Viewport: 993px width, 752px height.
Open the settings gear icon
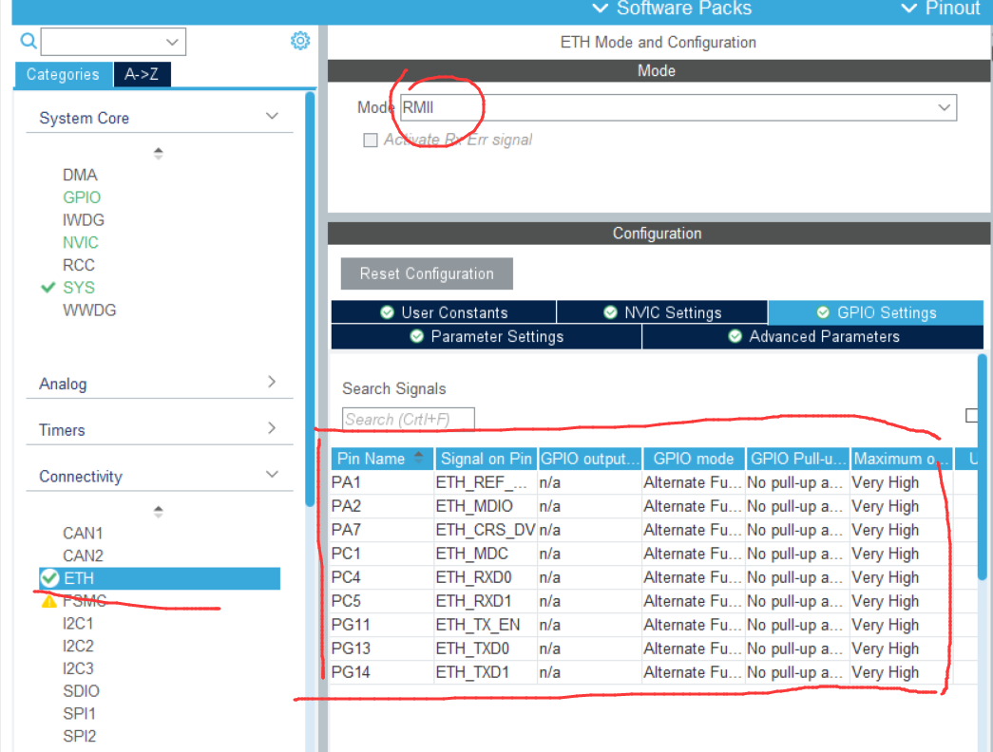point(300,41)
